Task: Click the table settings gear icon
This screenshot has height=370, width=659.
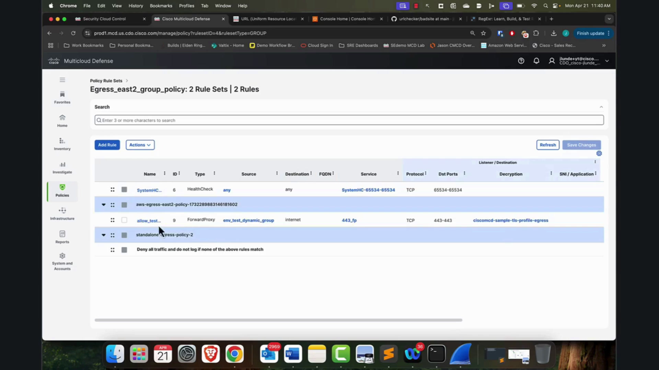Action: [x=599, y=153]
